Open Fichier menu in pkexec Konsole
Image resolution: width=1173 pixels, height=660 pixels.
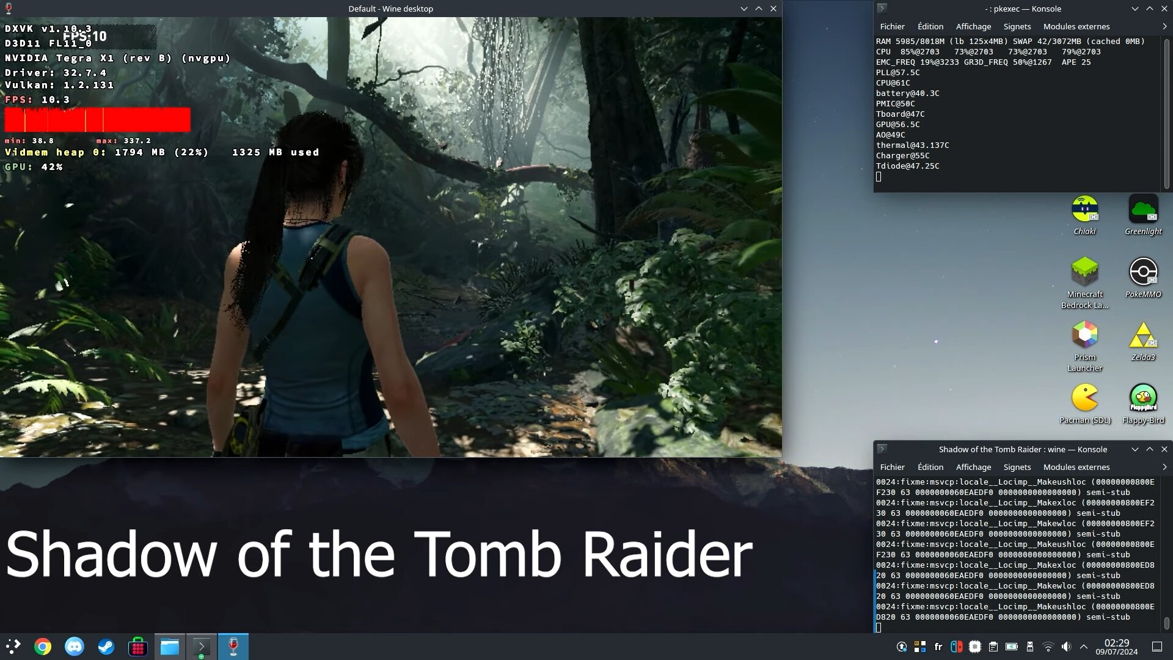(x=892, y=26)
